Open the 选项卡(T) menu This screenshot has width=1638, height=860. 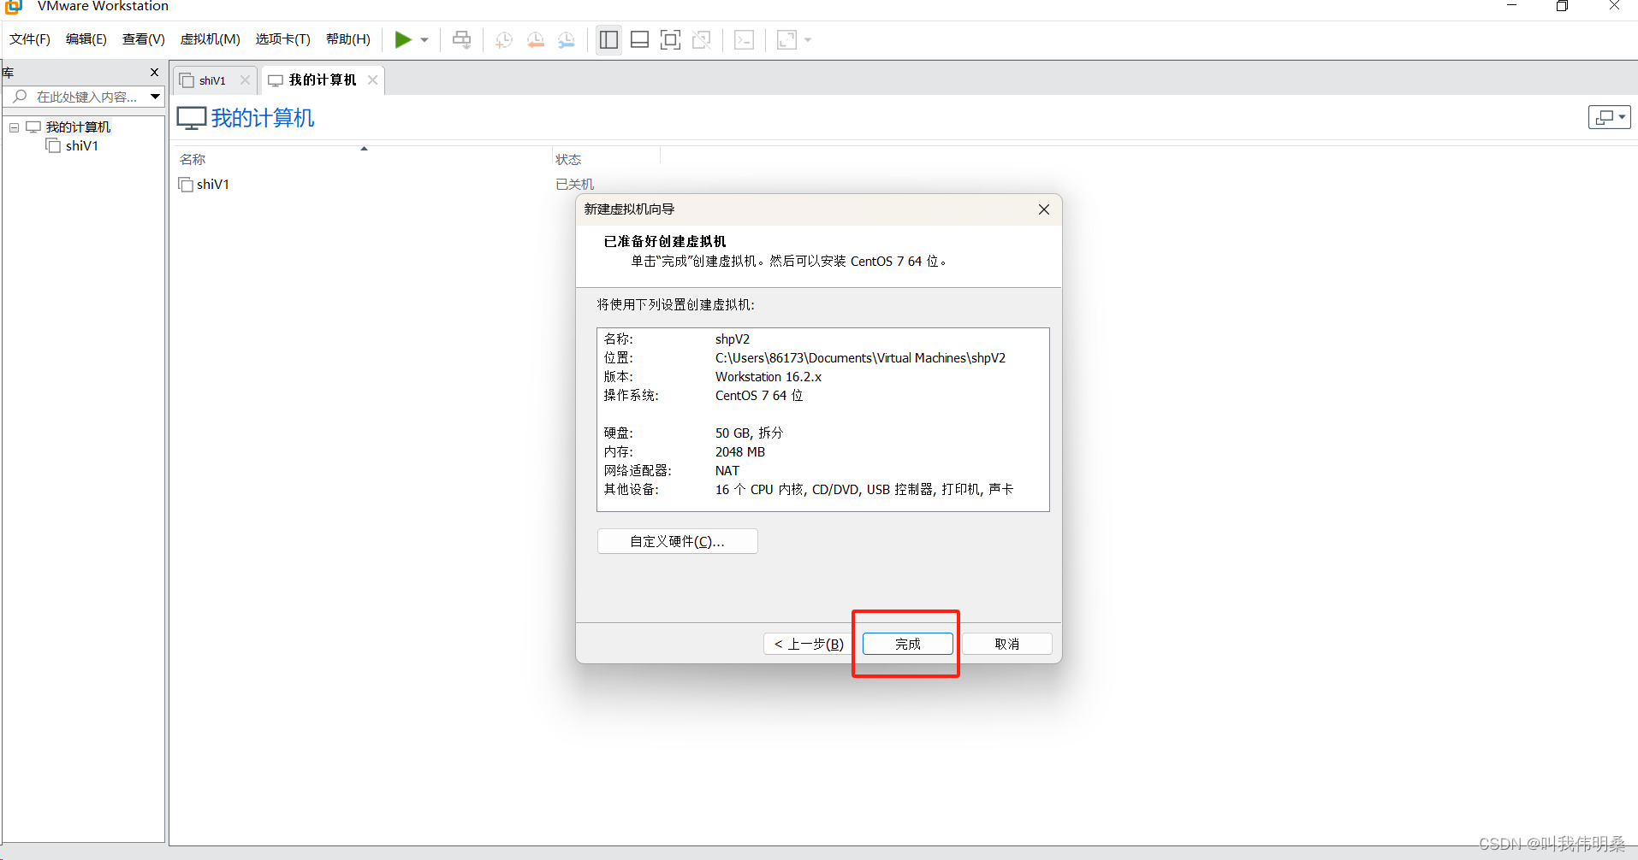[x=283, y=39]
